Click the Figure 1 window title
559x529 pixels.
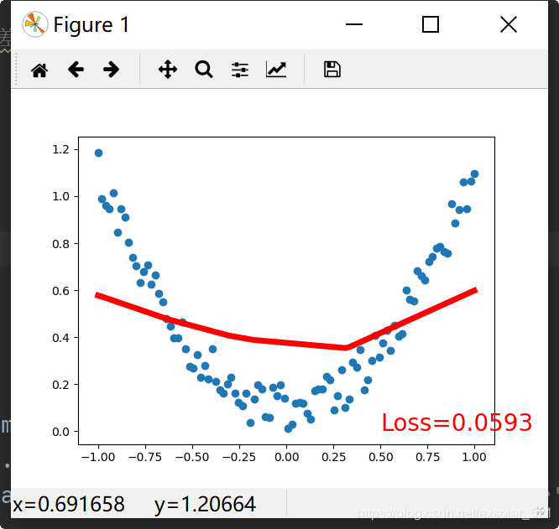pos(91,25)
